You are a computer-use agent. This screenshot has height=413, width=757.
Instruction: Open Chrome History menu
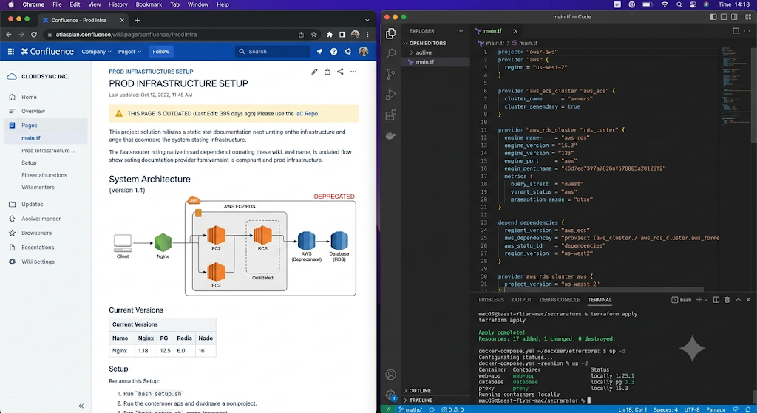tap(118, 4)
